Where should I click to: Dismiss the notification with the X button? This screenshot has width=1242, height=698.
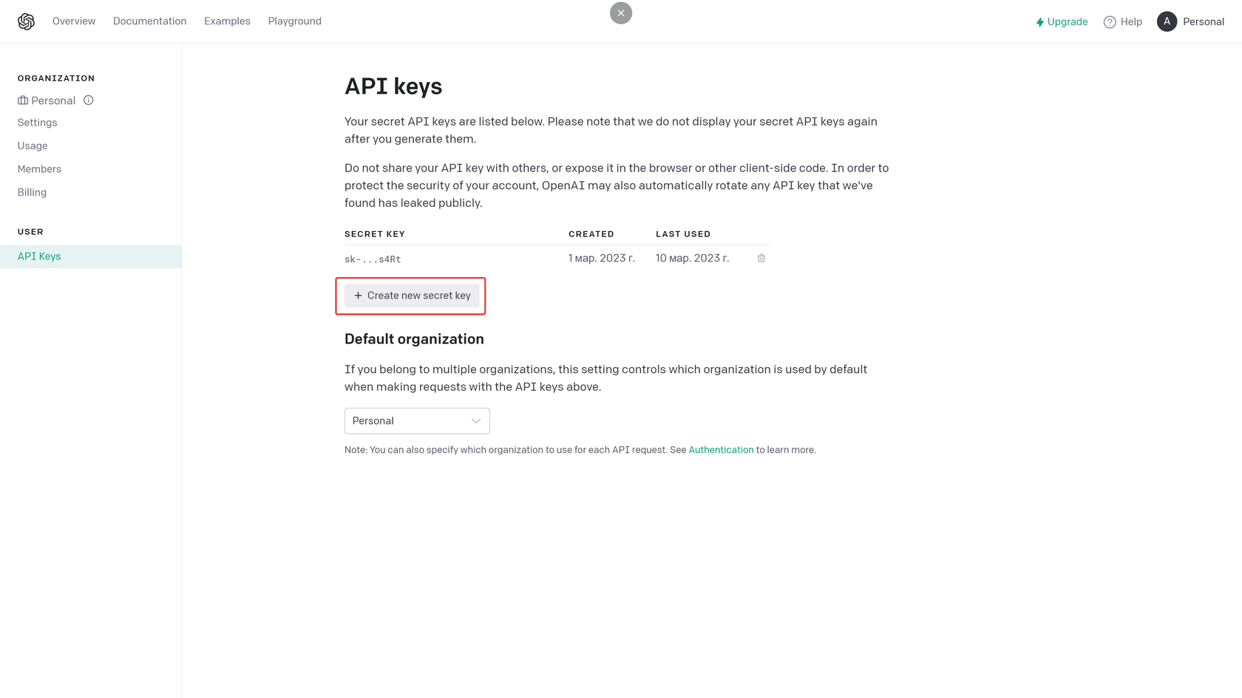(620, 13)
